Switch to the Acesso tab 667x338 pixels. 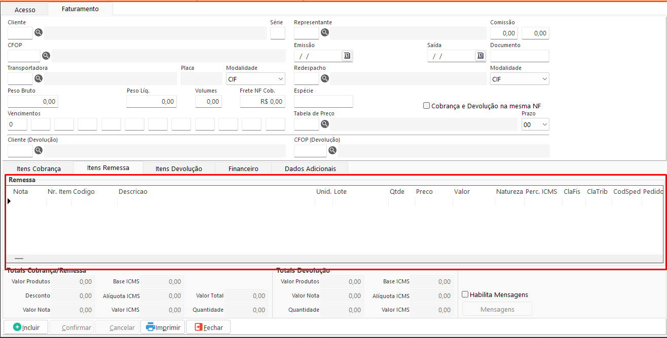tap(25, 10)
